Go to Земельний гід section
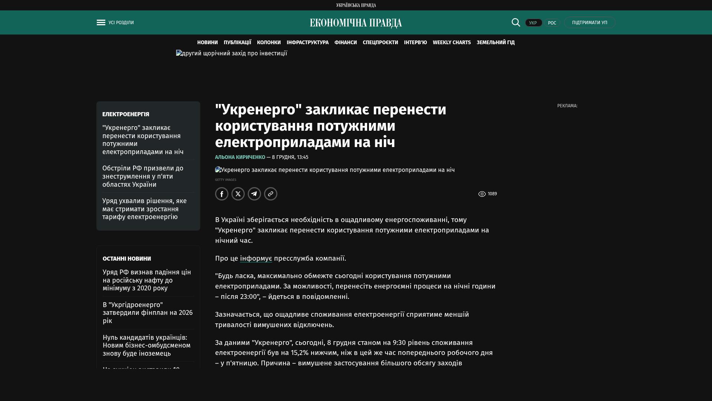The image size is (712, 401). click(x=495, y=43)
